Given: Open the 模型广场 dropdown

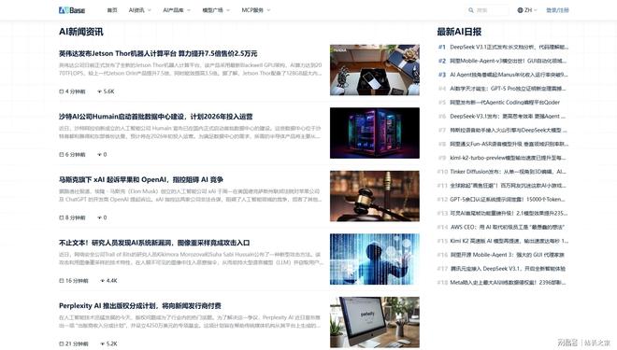Looking at the screenshot, I should tap(216, 10).
